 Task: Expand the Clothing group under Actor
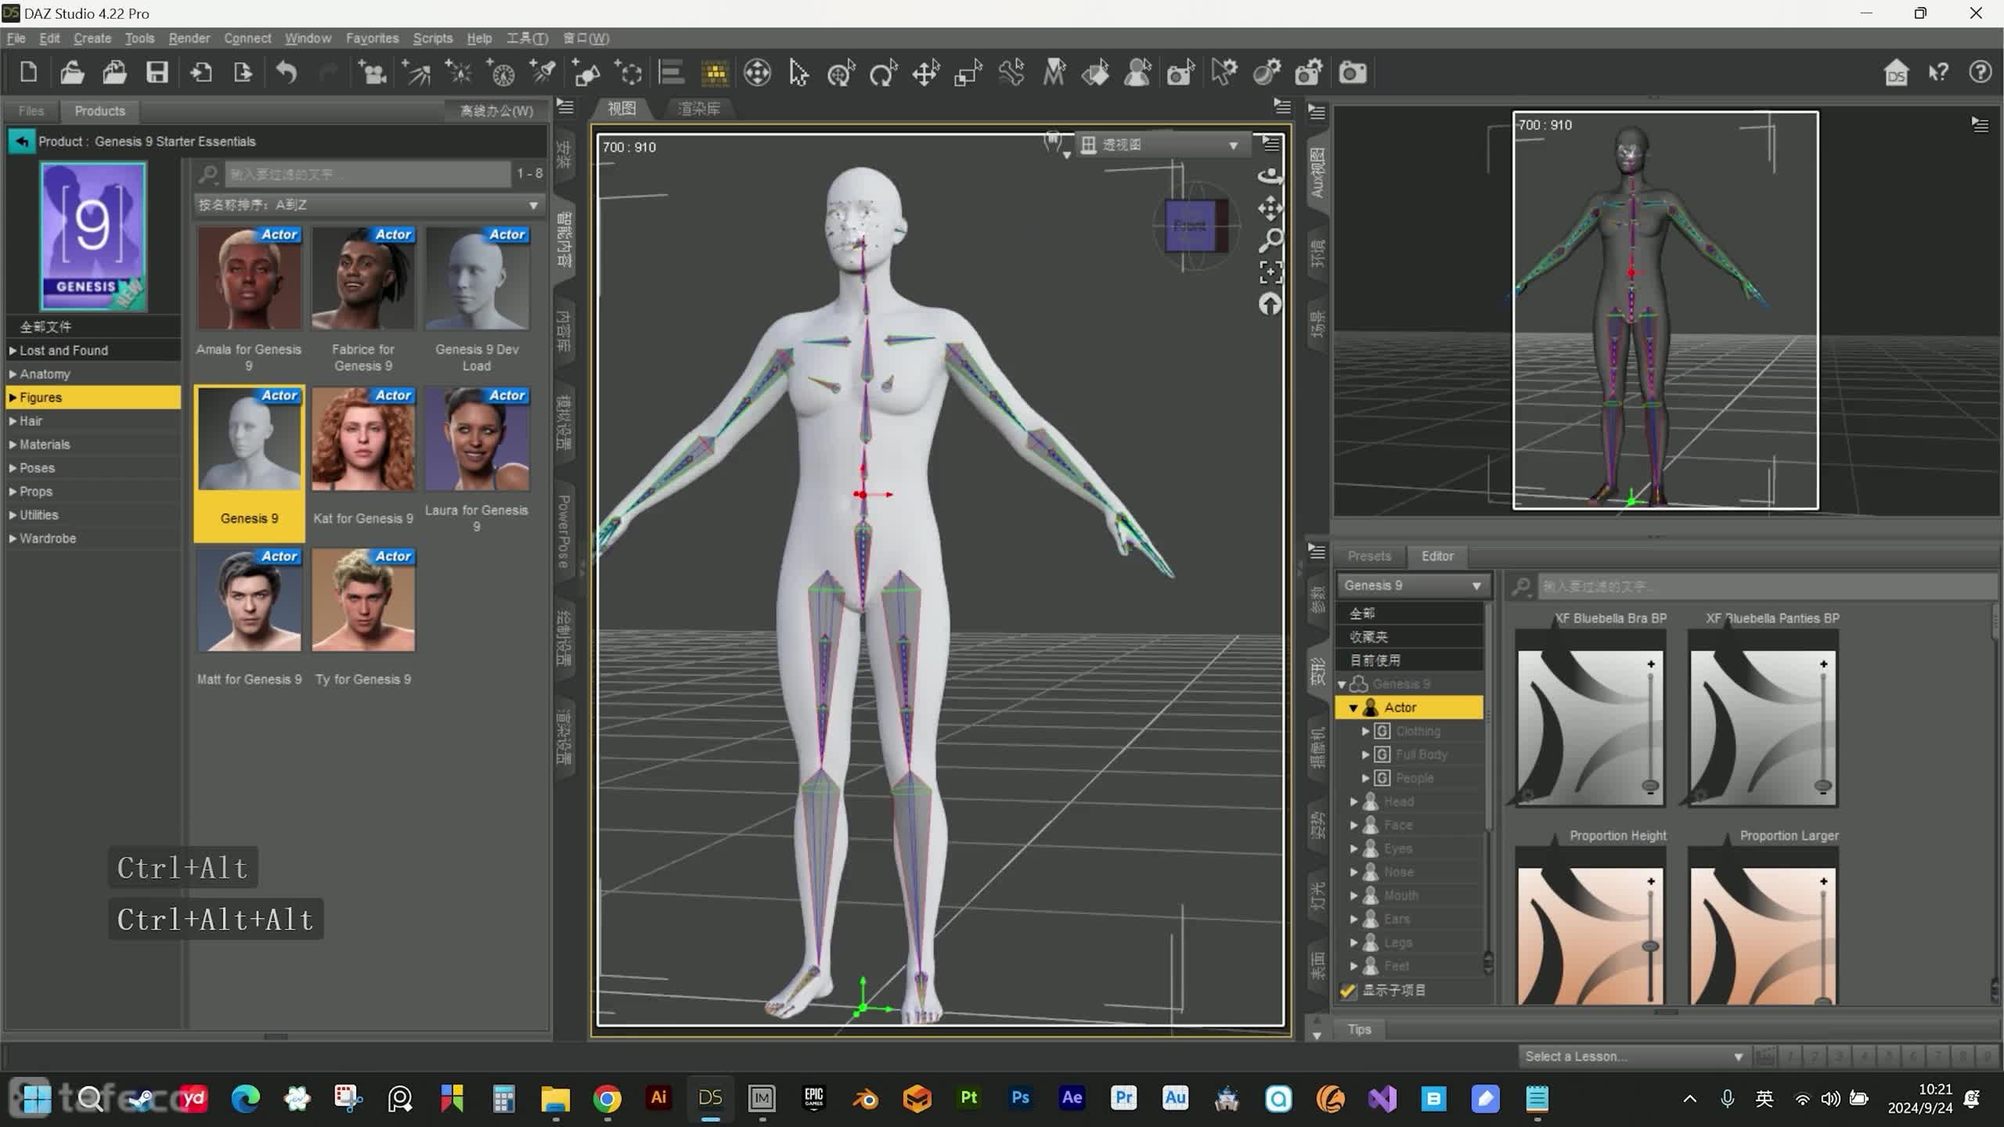coord(1366,731)
